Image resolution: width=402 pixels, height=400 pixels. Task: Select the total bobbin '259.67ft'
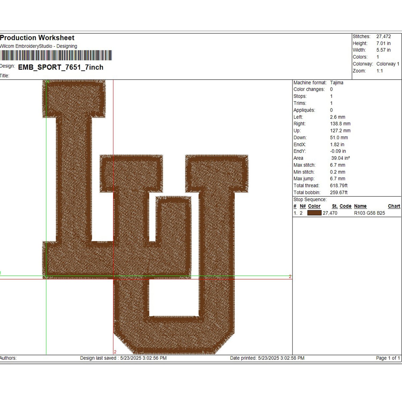click(339, 193)
